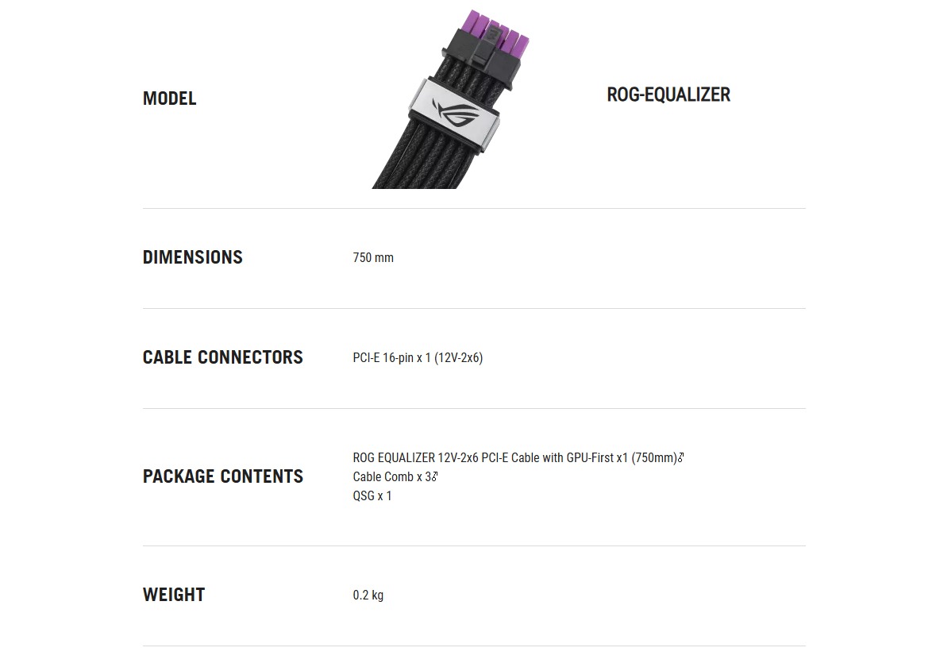The width and height of the screenshot is (940, 663).
Task: Select the QSG x 1 line
Action: pos(372,496)
